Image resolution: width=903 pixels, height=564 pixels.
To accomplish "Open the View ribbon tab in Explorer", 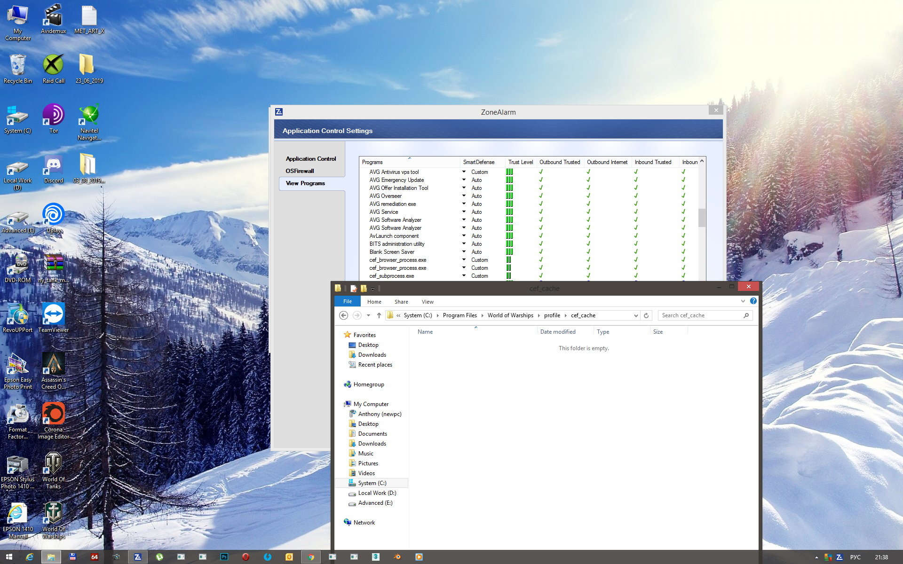I will 428,302.
